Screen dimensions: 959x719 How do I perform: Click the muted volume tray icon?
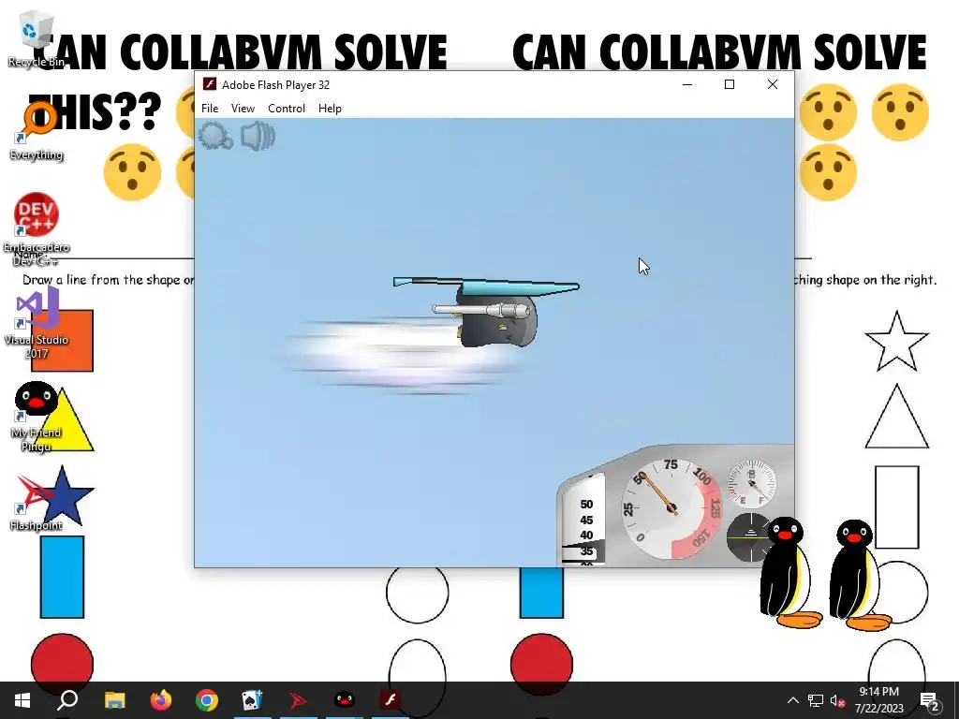click(838, 700)
